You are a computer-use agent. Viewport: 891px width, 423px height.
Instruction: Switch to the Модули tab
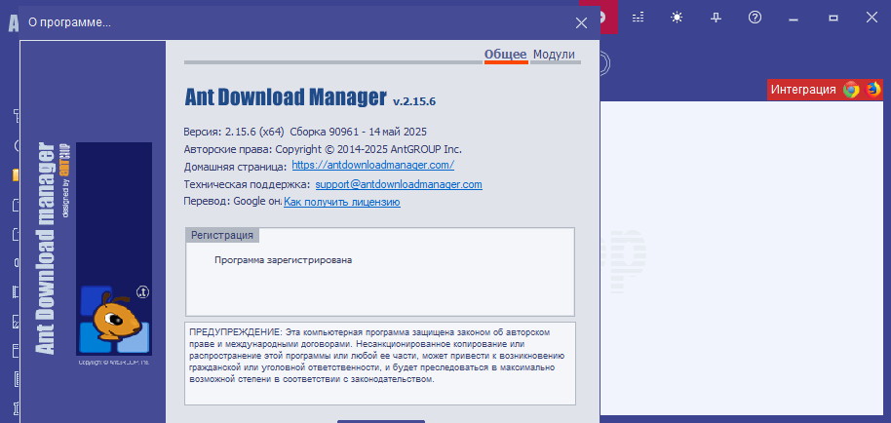pos(554,55)
